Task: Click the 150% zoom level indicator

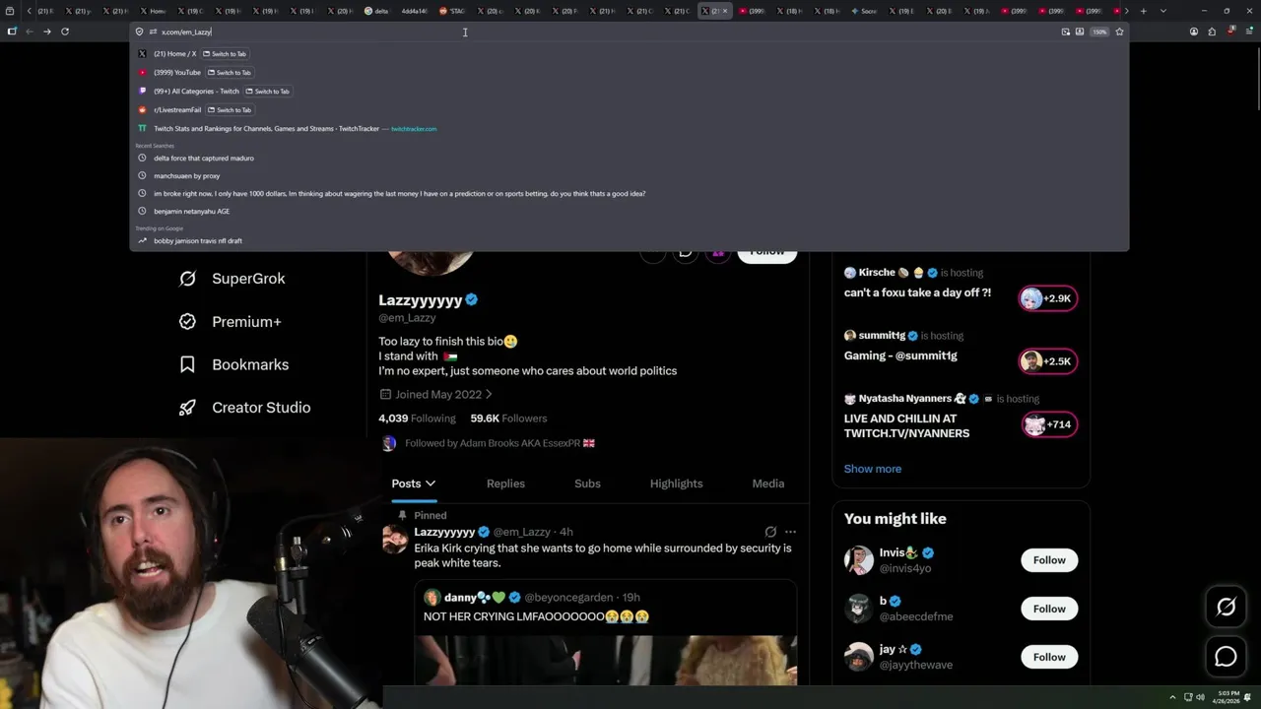Action: tap(1099, 32)
